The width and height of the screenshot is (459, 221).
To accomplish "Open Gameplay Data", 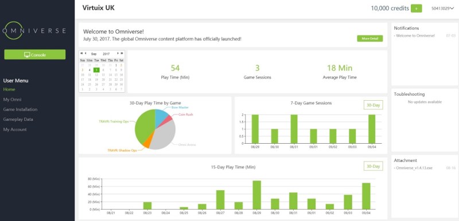I will (x=18, y=120).
